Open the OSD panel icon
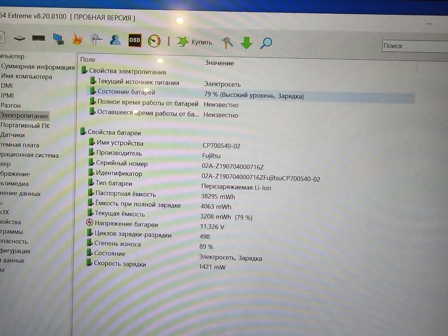This screenshot has height=336, width=448. click(x=134, y=40)
